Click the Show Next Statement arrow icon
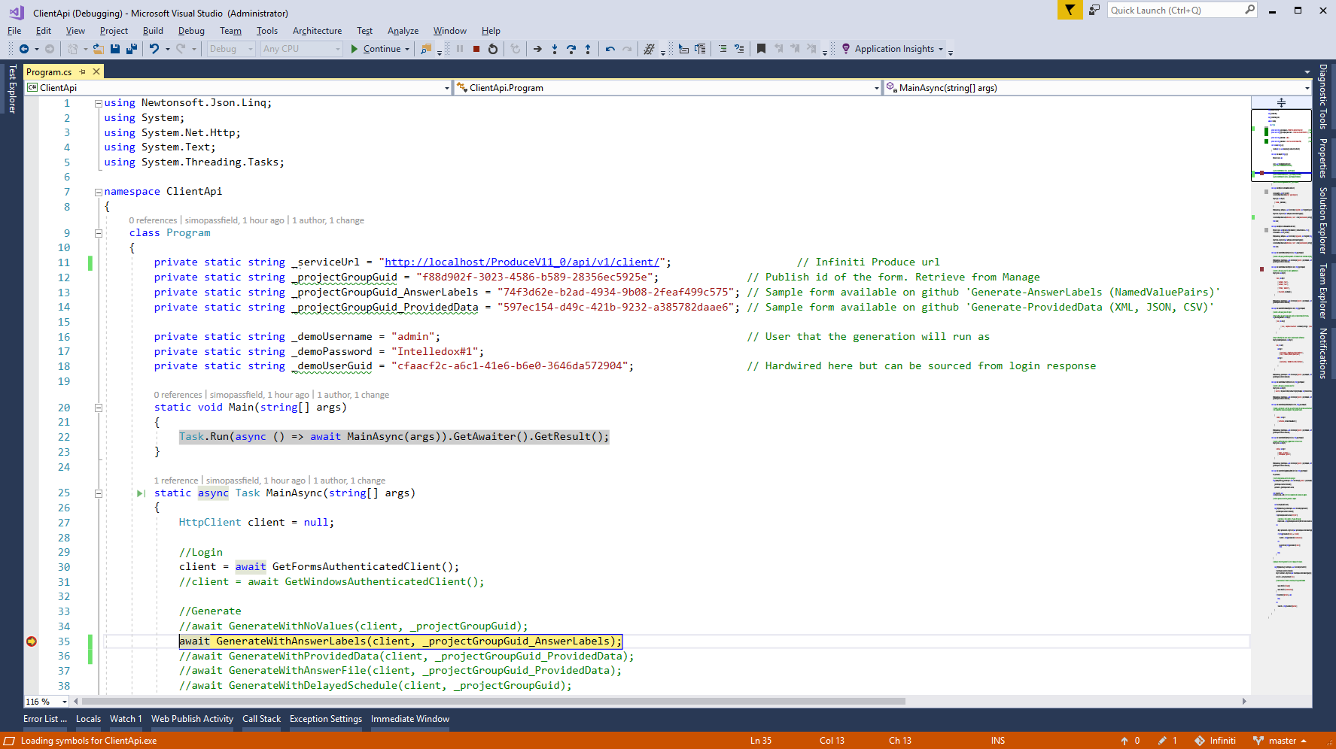 click(537, 49)
